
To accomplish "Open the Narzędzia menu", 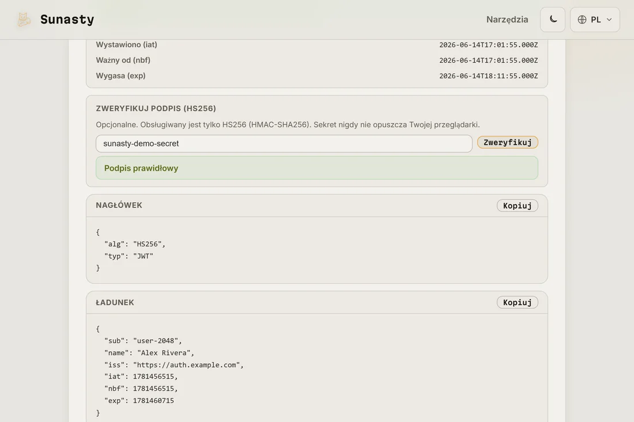I will click(x=507, y=20).
